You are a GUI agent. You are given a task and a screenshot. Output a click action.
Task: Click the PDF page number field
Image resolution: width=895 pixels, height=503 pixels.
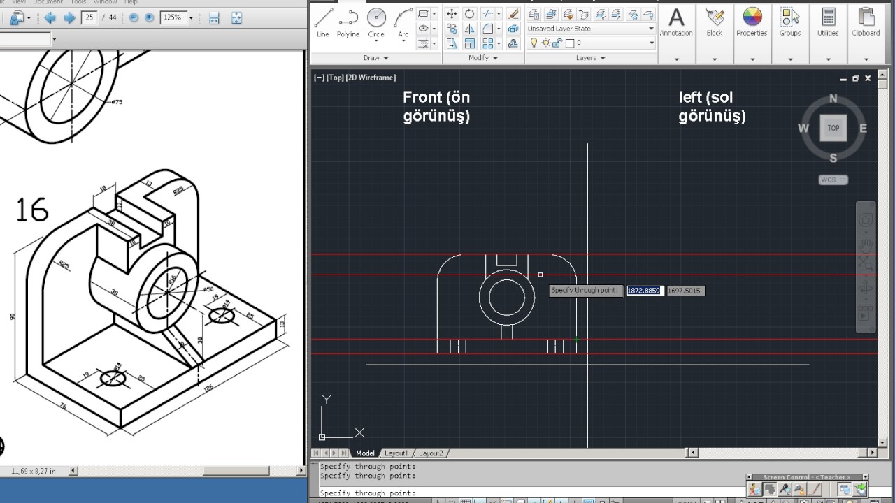[89, 17]
